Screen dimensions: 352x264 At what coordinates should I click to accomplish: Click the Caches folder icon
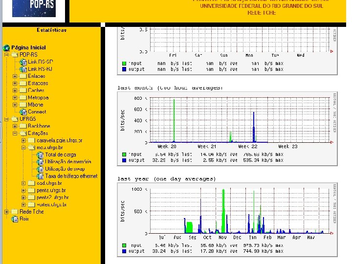(x=23, y=90)
